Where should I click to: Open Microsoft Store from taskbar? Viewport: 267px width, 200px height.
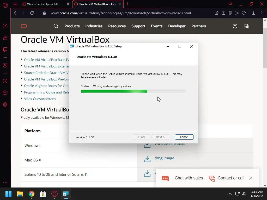43,194
